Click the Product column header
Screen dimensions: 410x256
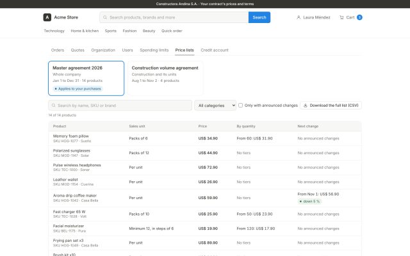(60, 126)
